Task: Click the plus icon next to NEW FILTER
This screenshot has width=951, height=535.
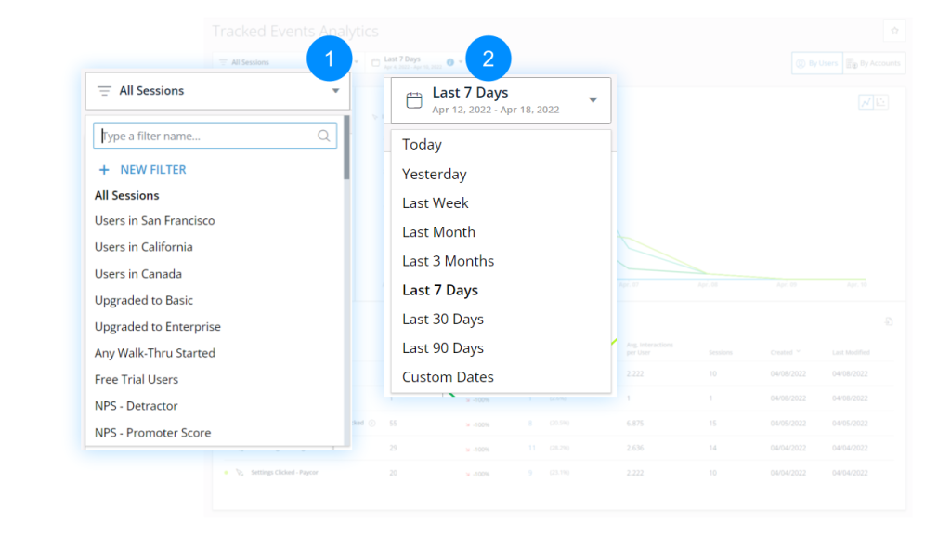Action: tap(104, 170)
